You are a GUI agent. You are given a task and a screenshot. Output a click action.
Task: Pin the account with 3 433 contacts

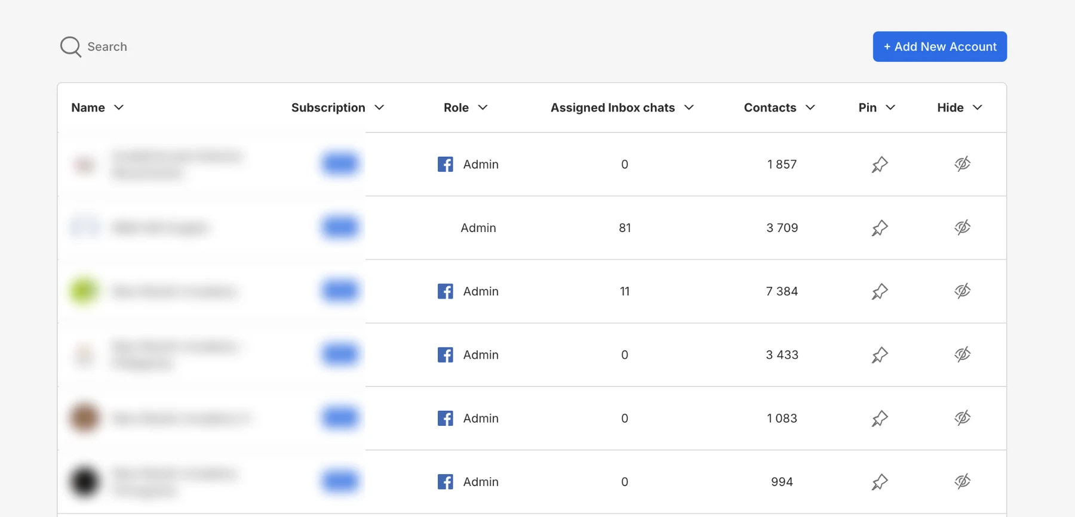879,355
